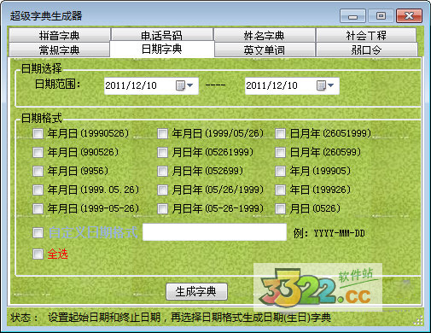Enable the 年月日 (1999/05/26) format
The width and height of the screenshot is (431, 333).
pos(162,133)
